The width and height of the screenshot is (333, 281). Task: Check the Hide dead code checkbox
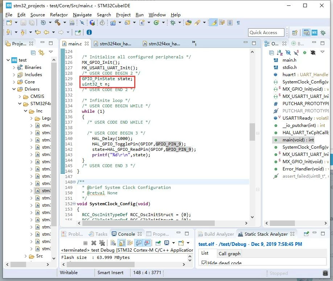click(204, 263)
